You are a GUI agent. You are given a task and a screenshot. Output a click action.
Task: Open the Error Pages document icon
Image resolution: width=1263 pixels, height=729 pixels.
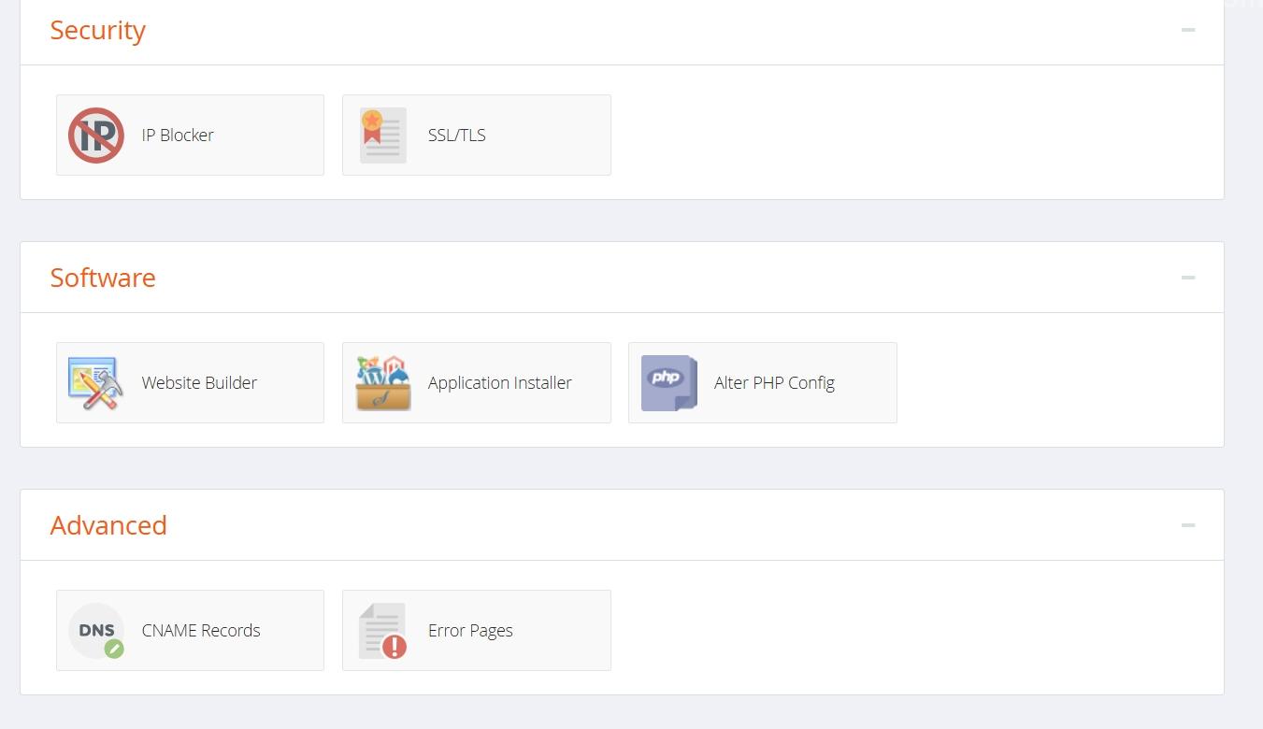[x=383, y=631]
